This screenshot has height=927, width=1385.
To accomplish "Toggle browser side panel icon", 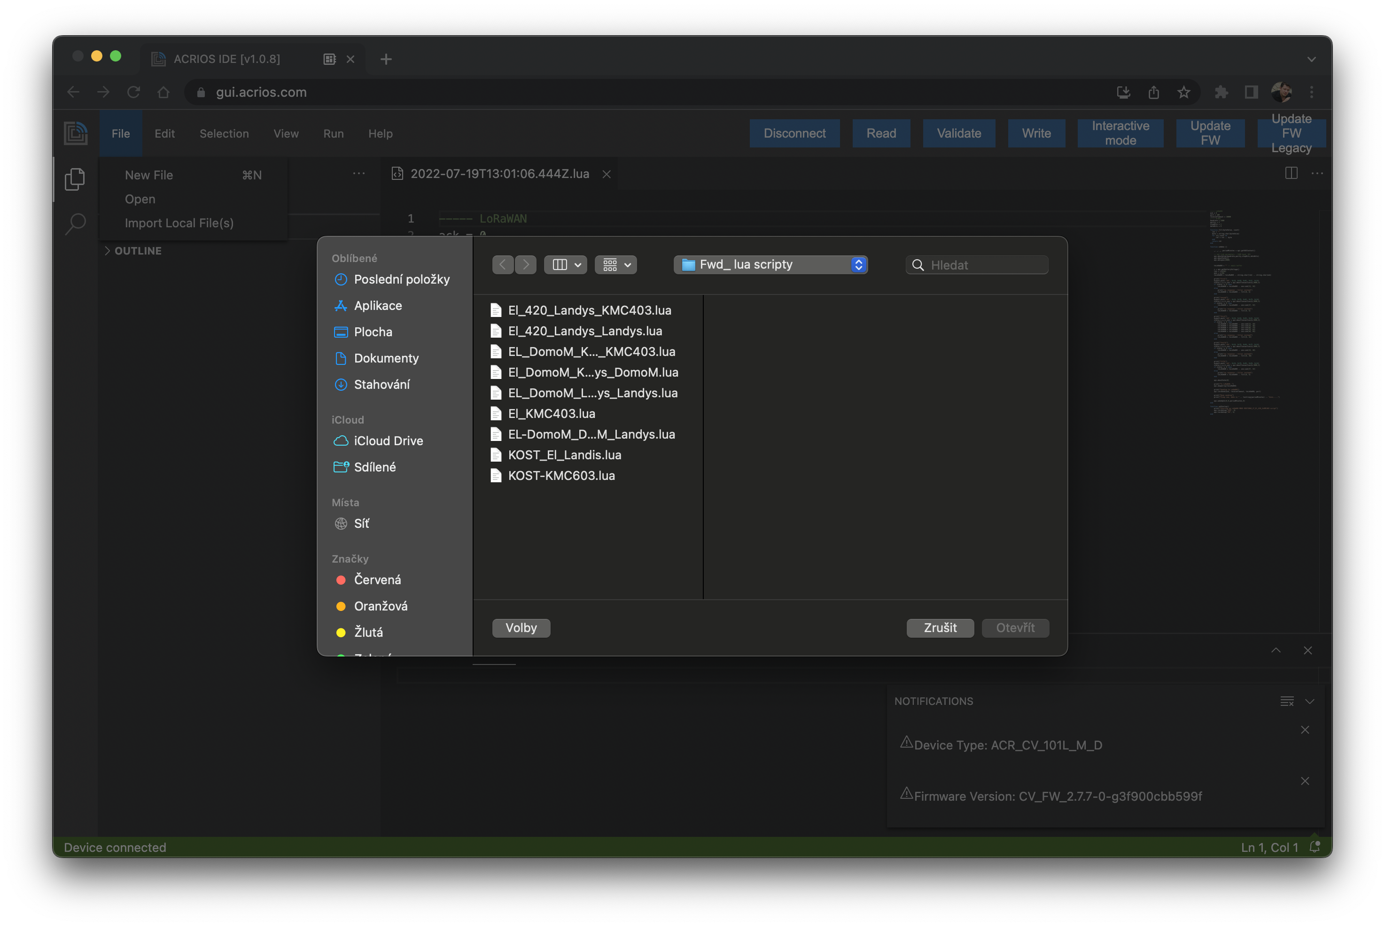I will click(1251, 92).
